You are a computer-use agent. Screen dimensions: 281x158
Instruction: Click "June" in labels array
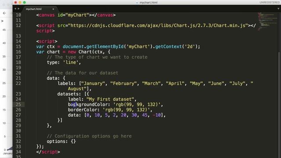point(216,83)
